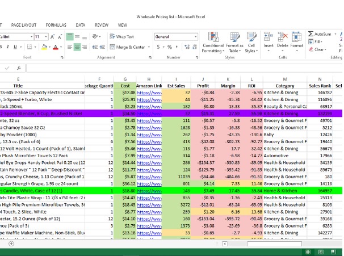Click horizontal scrollbar left arrow
344x256 pixels.
pos(224,244)
